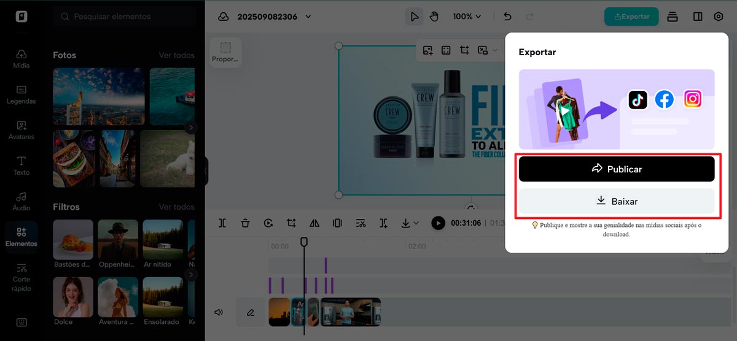This screenshot has height=341, width=737.
Task: Click the timeline playhead handle
Action: pos(303,242)
